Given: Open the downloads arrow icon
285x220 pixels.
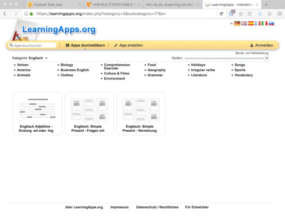Looking at the screenshot, I should click(260, 14).
